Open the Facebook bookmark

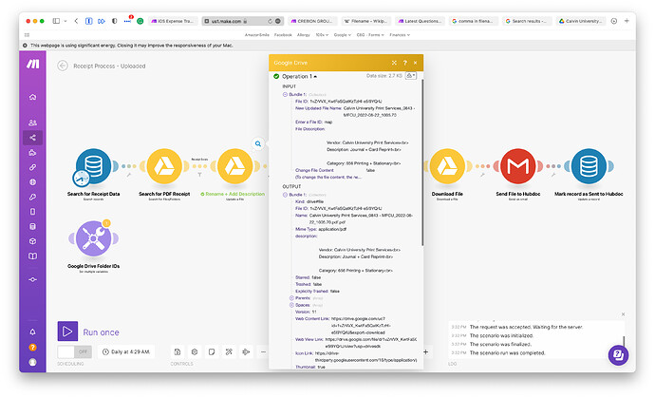pyautogui.click(x=283, y=35)
